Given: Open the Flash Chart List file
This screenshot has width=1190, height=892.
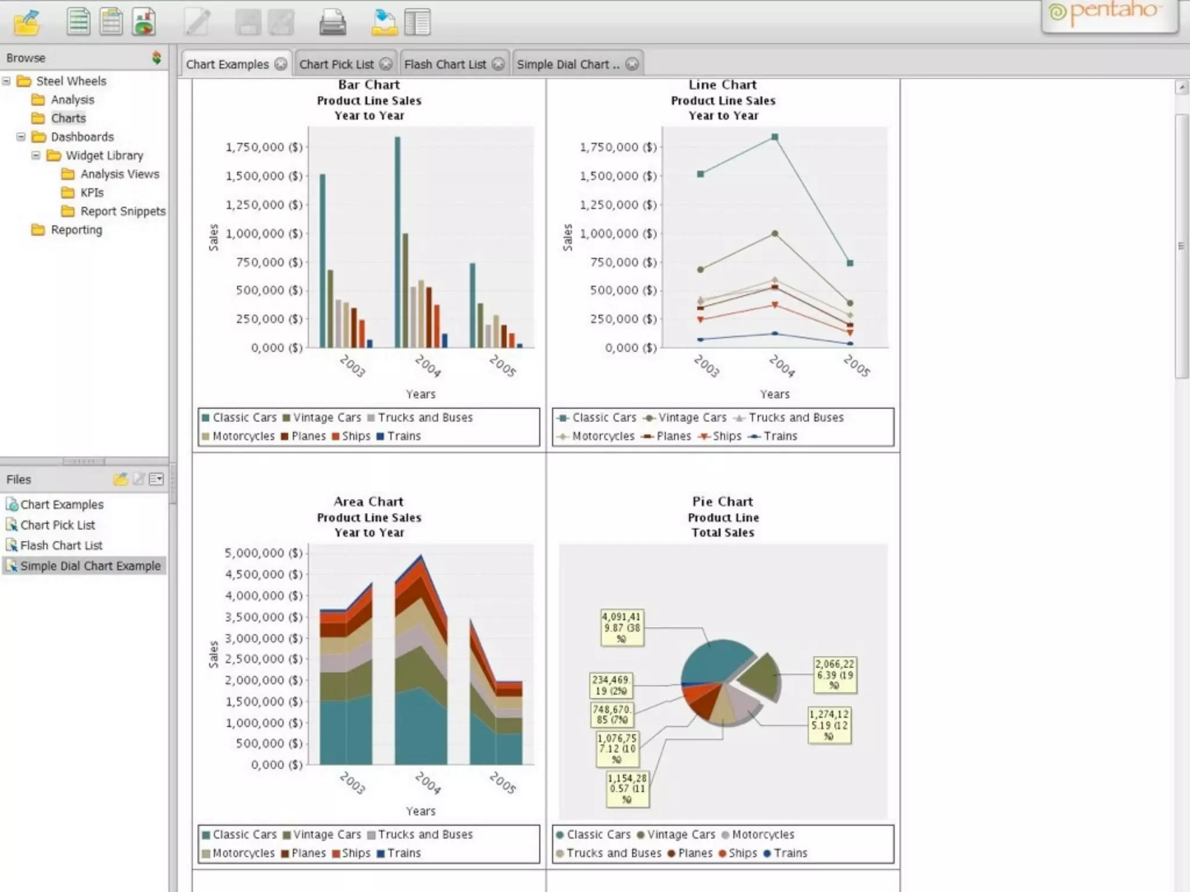Looking at the screenshot, I should (61, 545).
